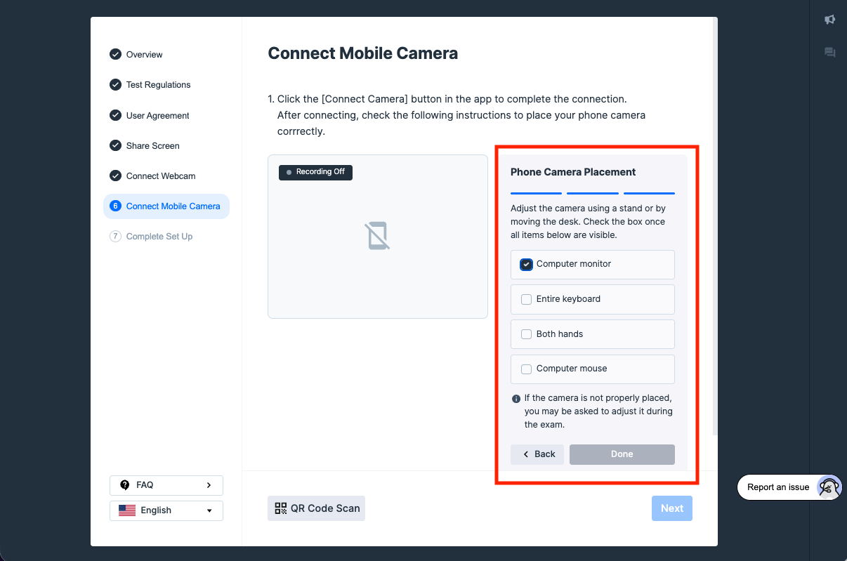Click the megaphone announcements icon

tap(829, 20)
